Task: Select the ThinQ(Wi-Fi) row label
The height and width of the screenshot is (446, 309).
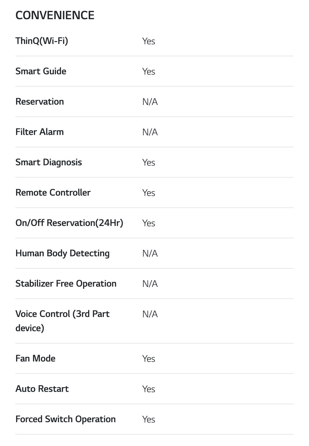Action: [42, 41]
